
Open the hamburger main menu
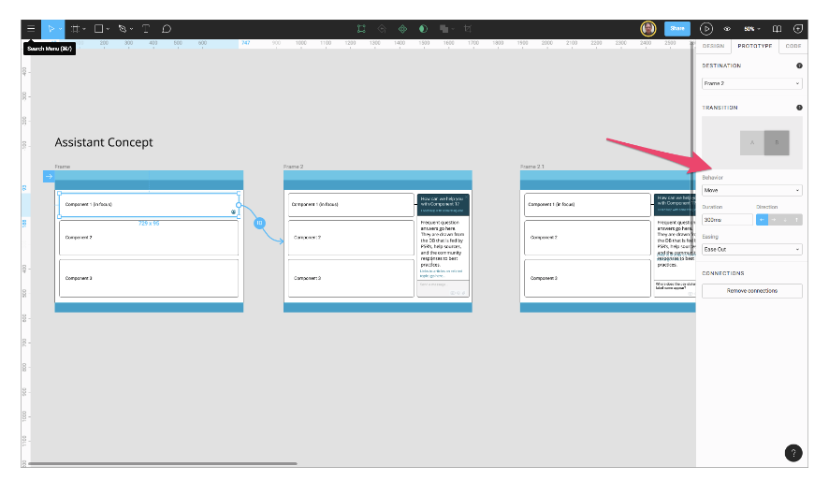coord(31,29)
